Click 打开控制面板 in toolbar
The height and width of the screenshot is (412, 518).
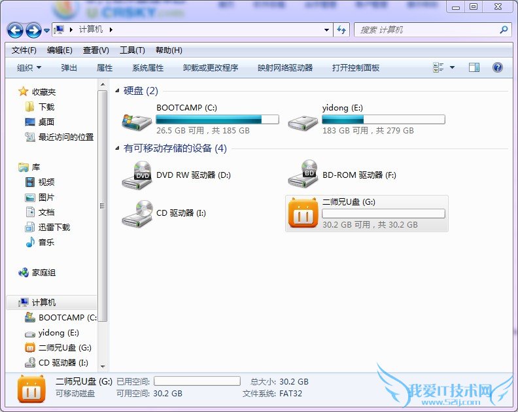[356, 68]
